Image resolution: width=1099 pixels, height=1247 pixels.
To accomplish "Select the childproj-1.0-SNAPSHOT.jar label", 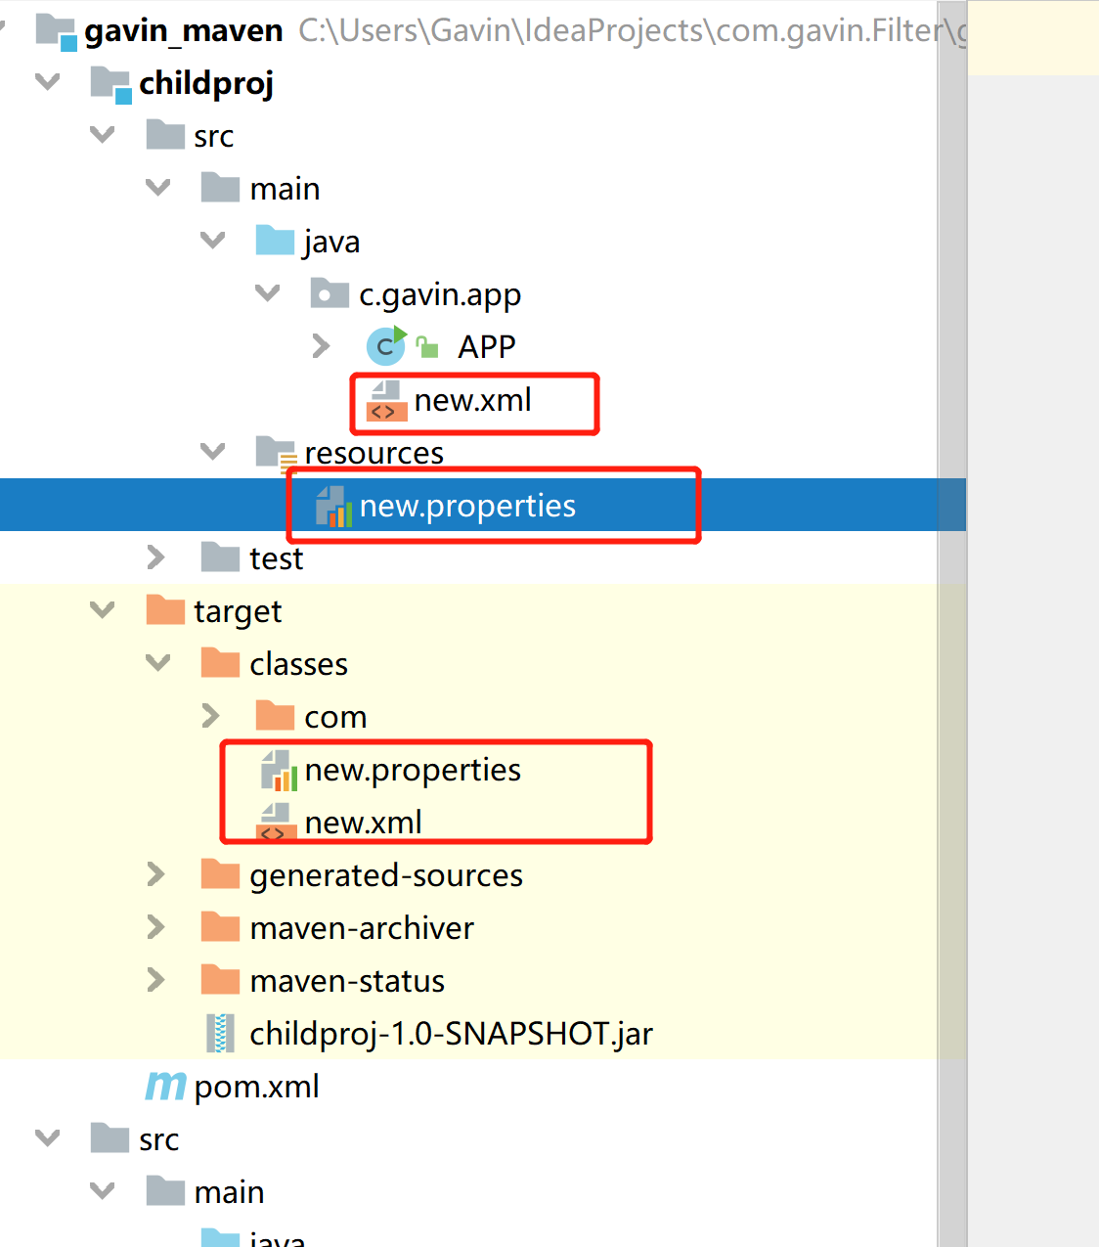I will (x=452, y=1034).
